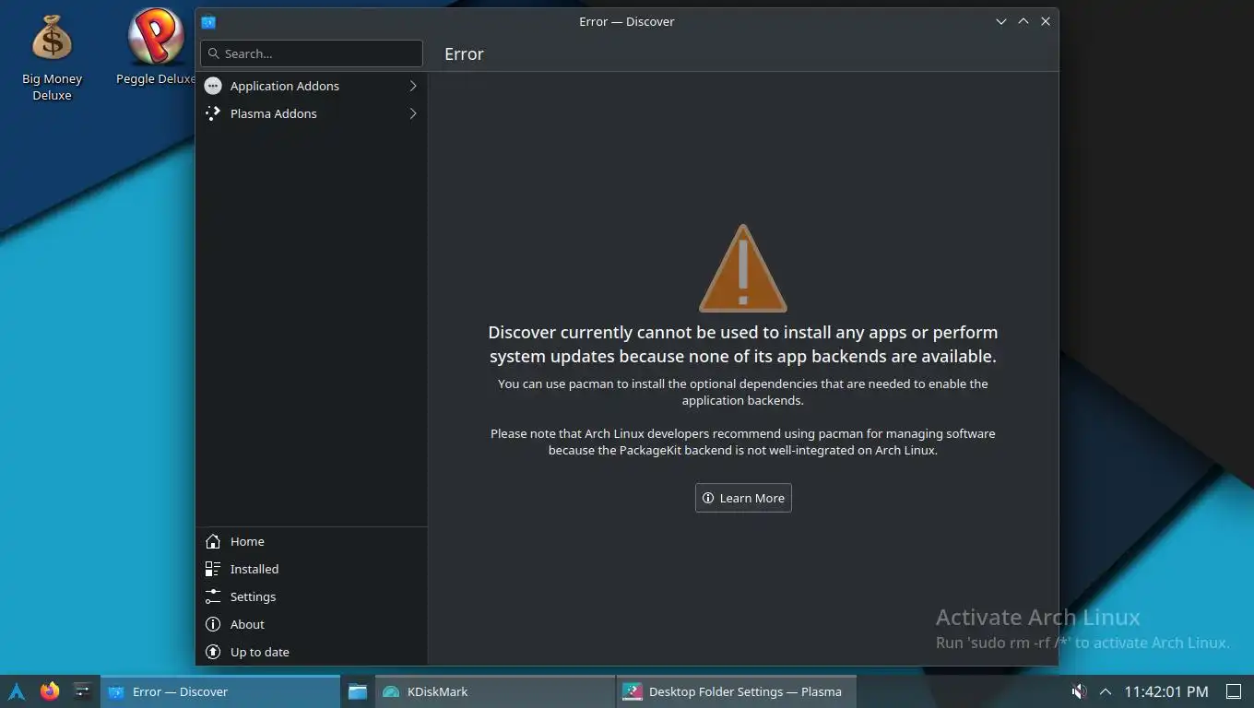Expand the Application Addons chevron
1254x708 pixels.
click(413, 86)
